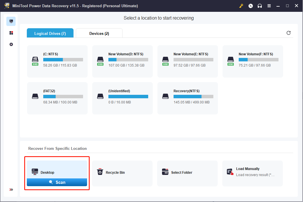This screenshot has height=202, width=303.
Task: Open the hamburger menu in the title bar
Action: [x=269, y=5]
